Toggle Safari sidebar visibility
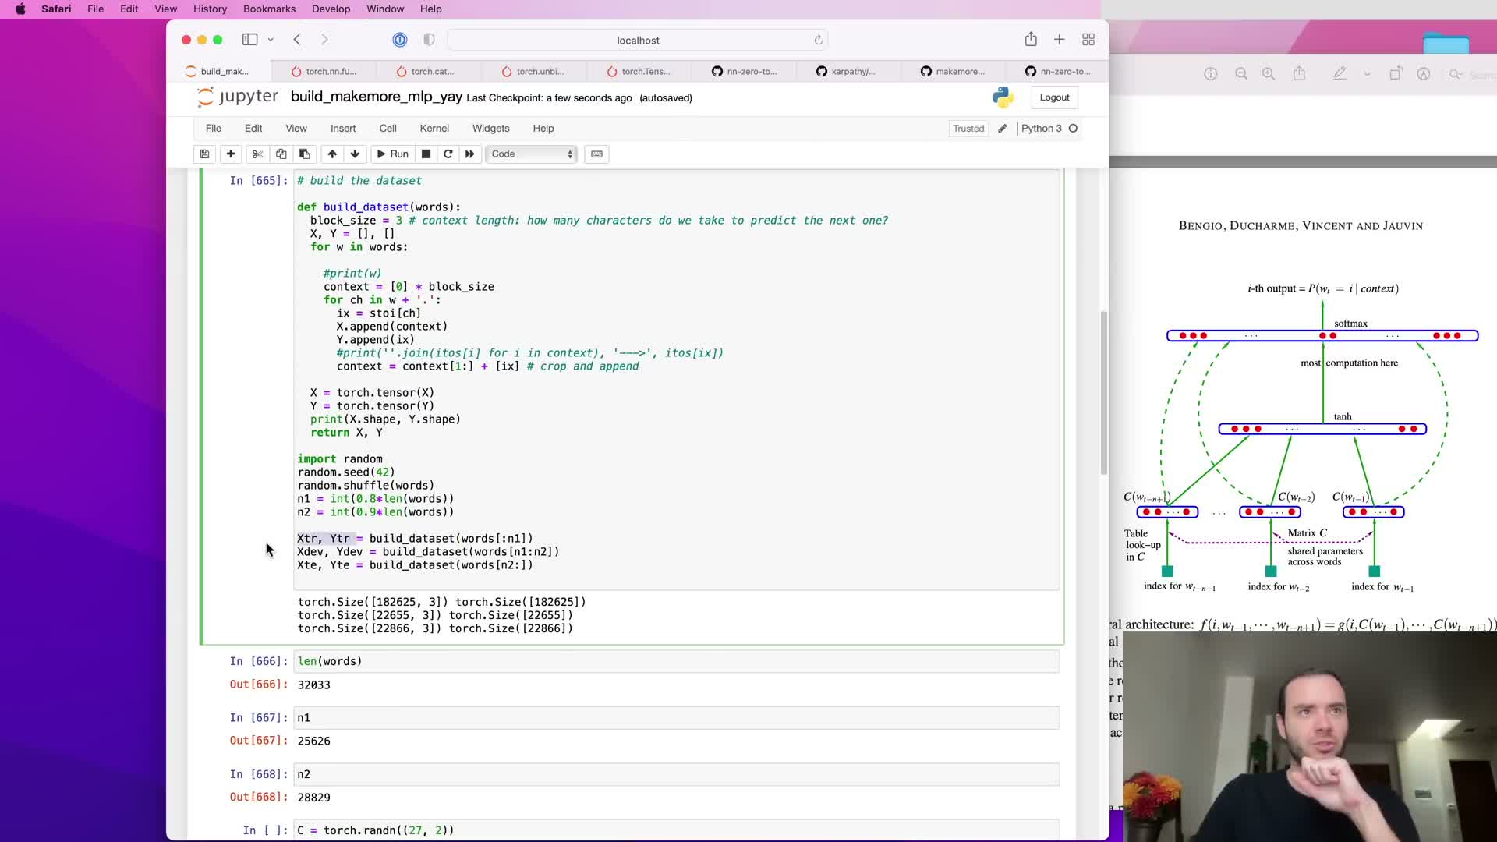This screenshot has width=1497, height=842. pyautogui.click(x=249, y=40)
